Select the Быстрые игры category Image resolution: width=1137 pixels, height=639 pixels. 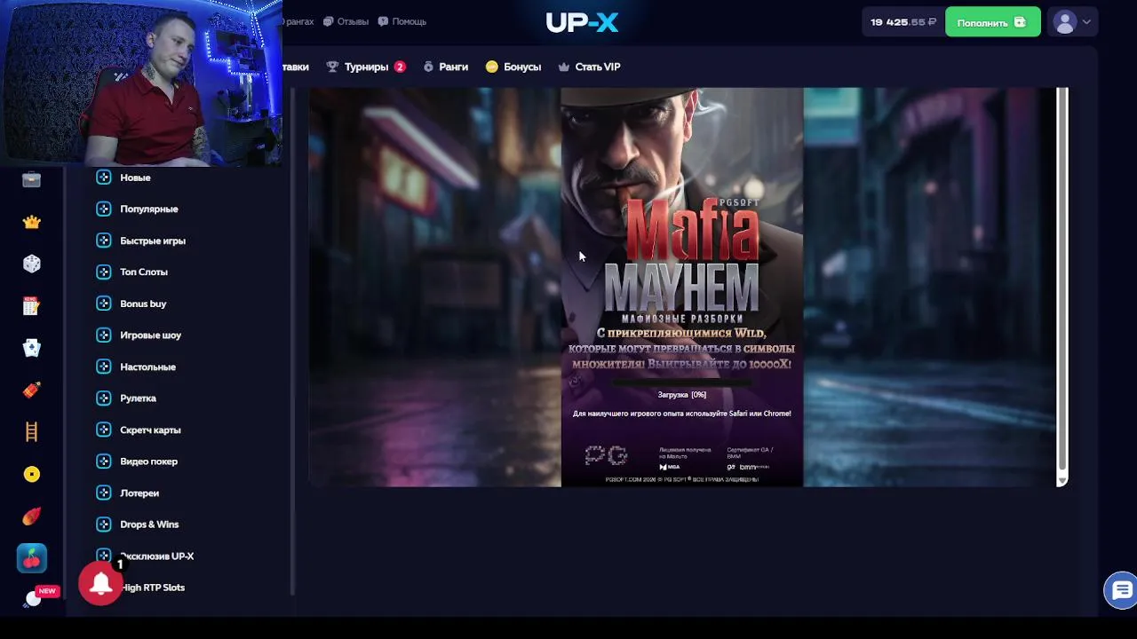(152, 241)
